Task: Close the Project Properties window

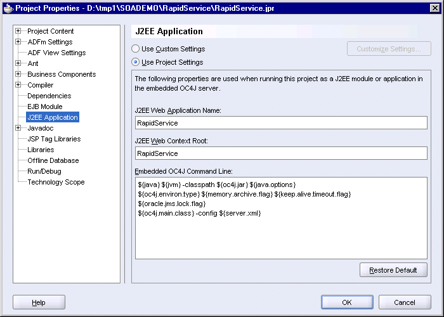Action: [x=434, y=8]
